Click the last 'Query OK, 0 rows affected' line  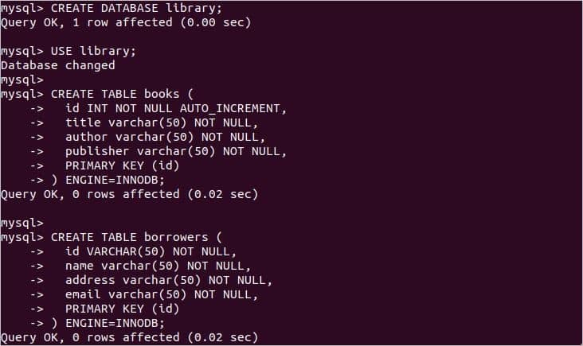tap(129, 337)
